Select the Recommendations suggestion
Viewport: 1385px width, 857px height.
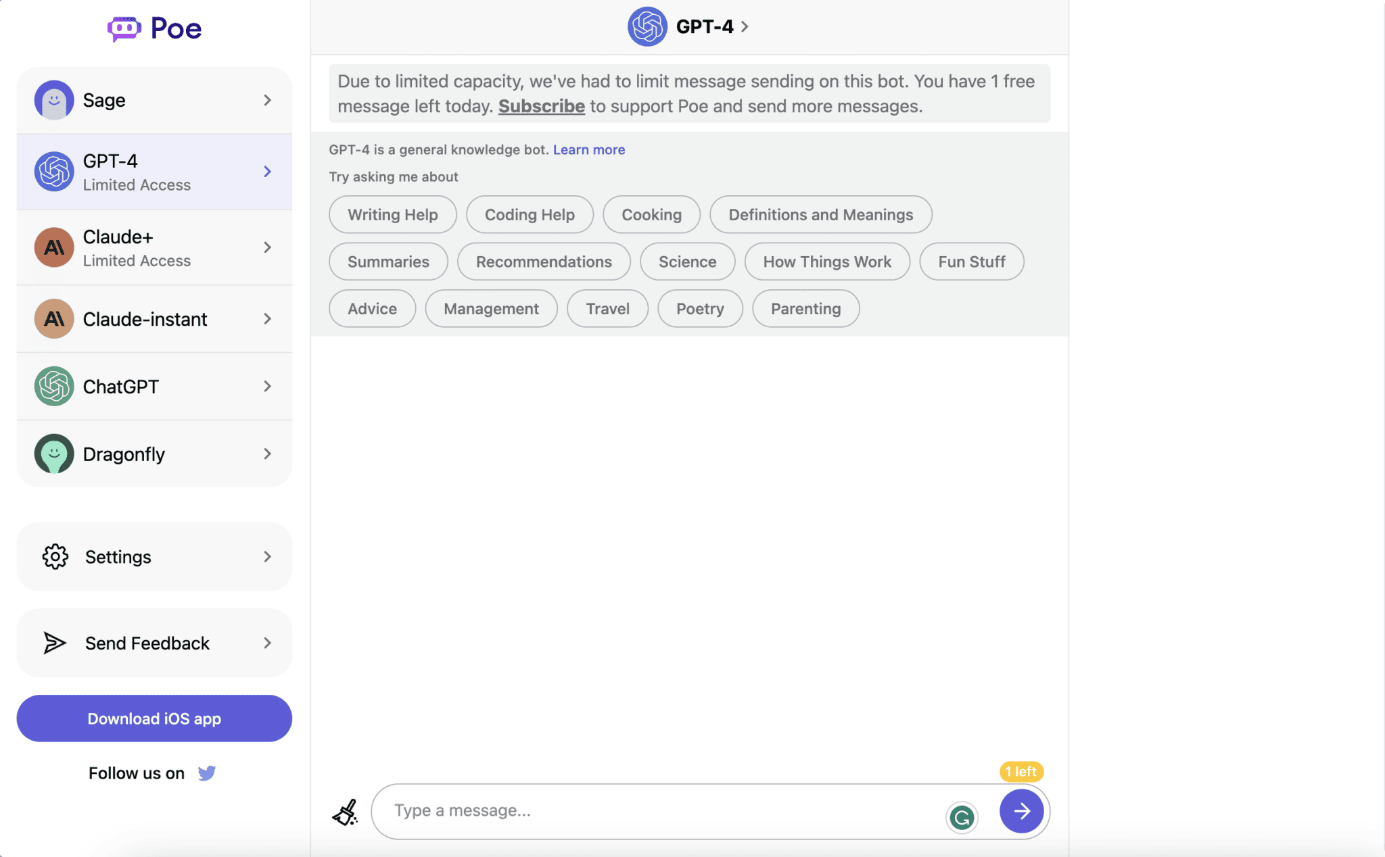[544, 262]
